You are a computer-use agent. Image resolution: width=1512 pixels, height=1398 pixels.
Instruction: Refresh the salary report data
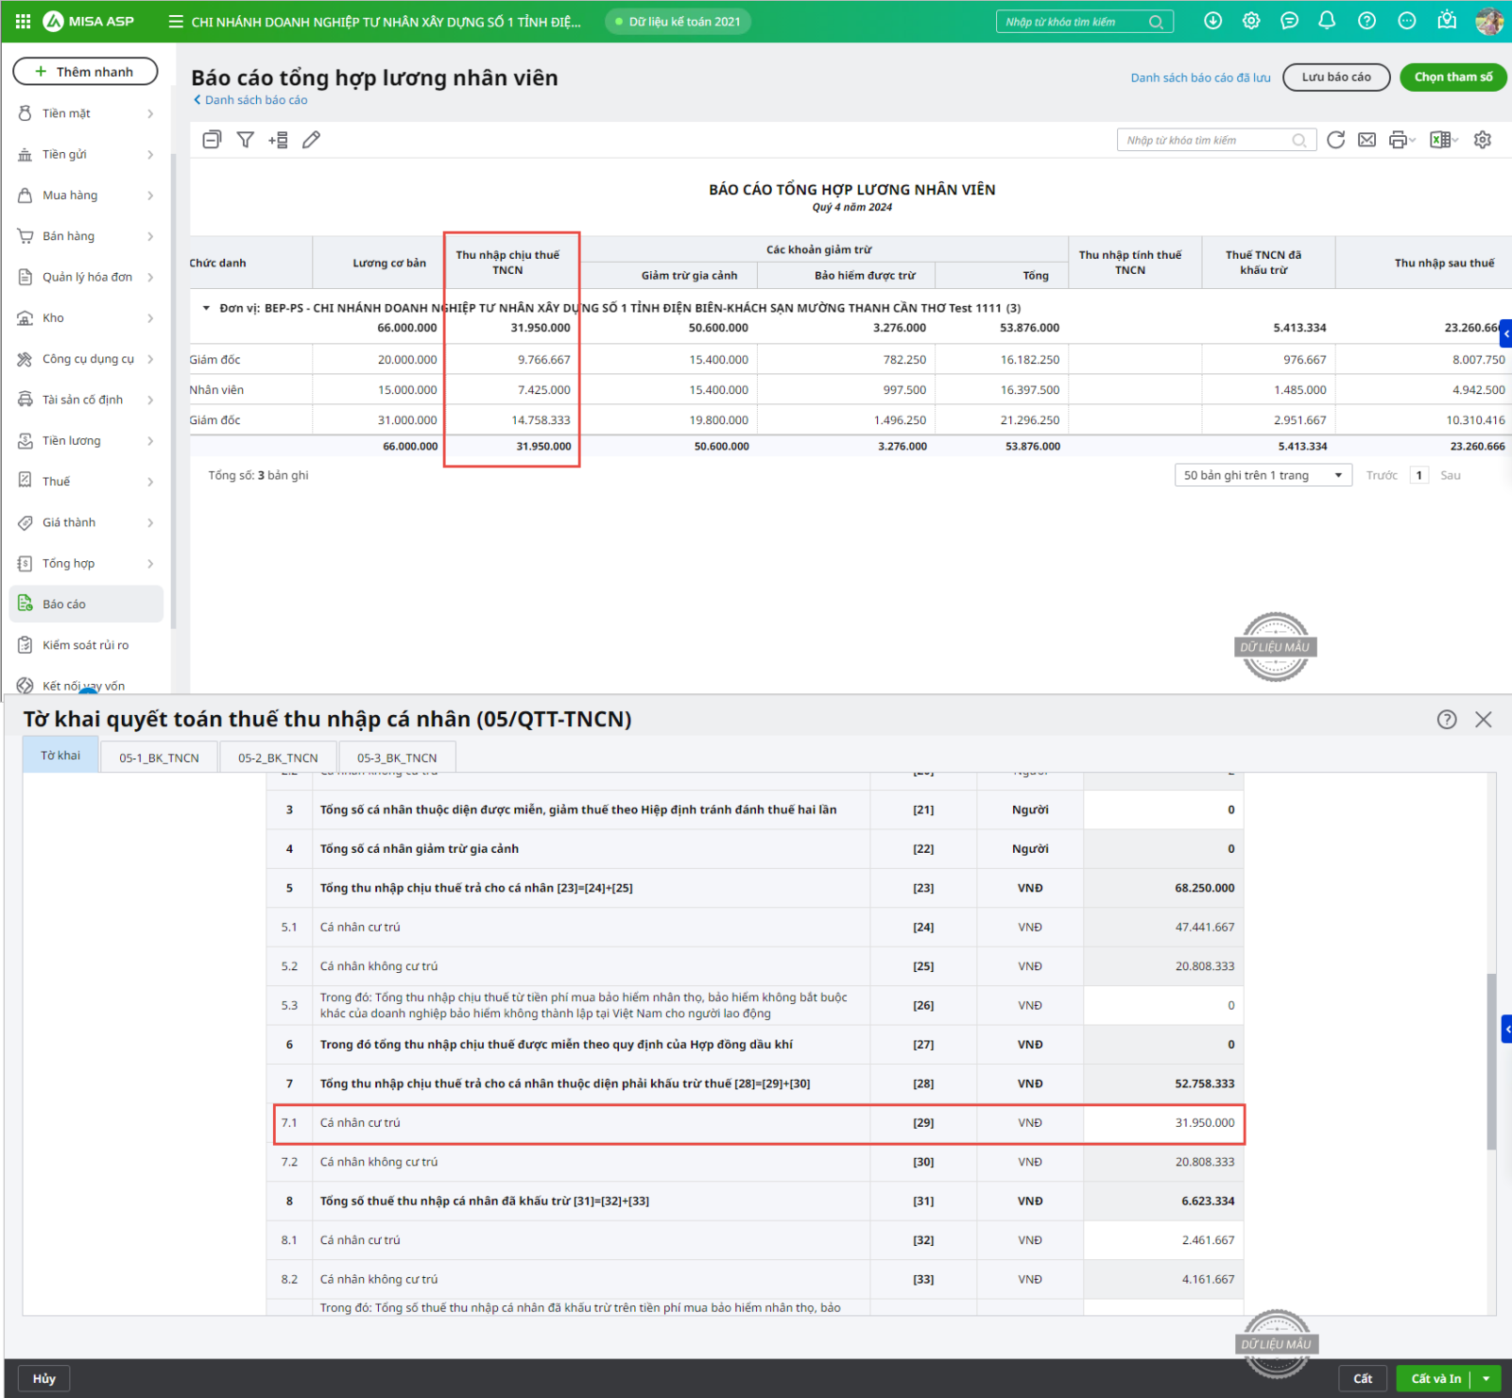pyautogui.click(x=1335, y=140)
